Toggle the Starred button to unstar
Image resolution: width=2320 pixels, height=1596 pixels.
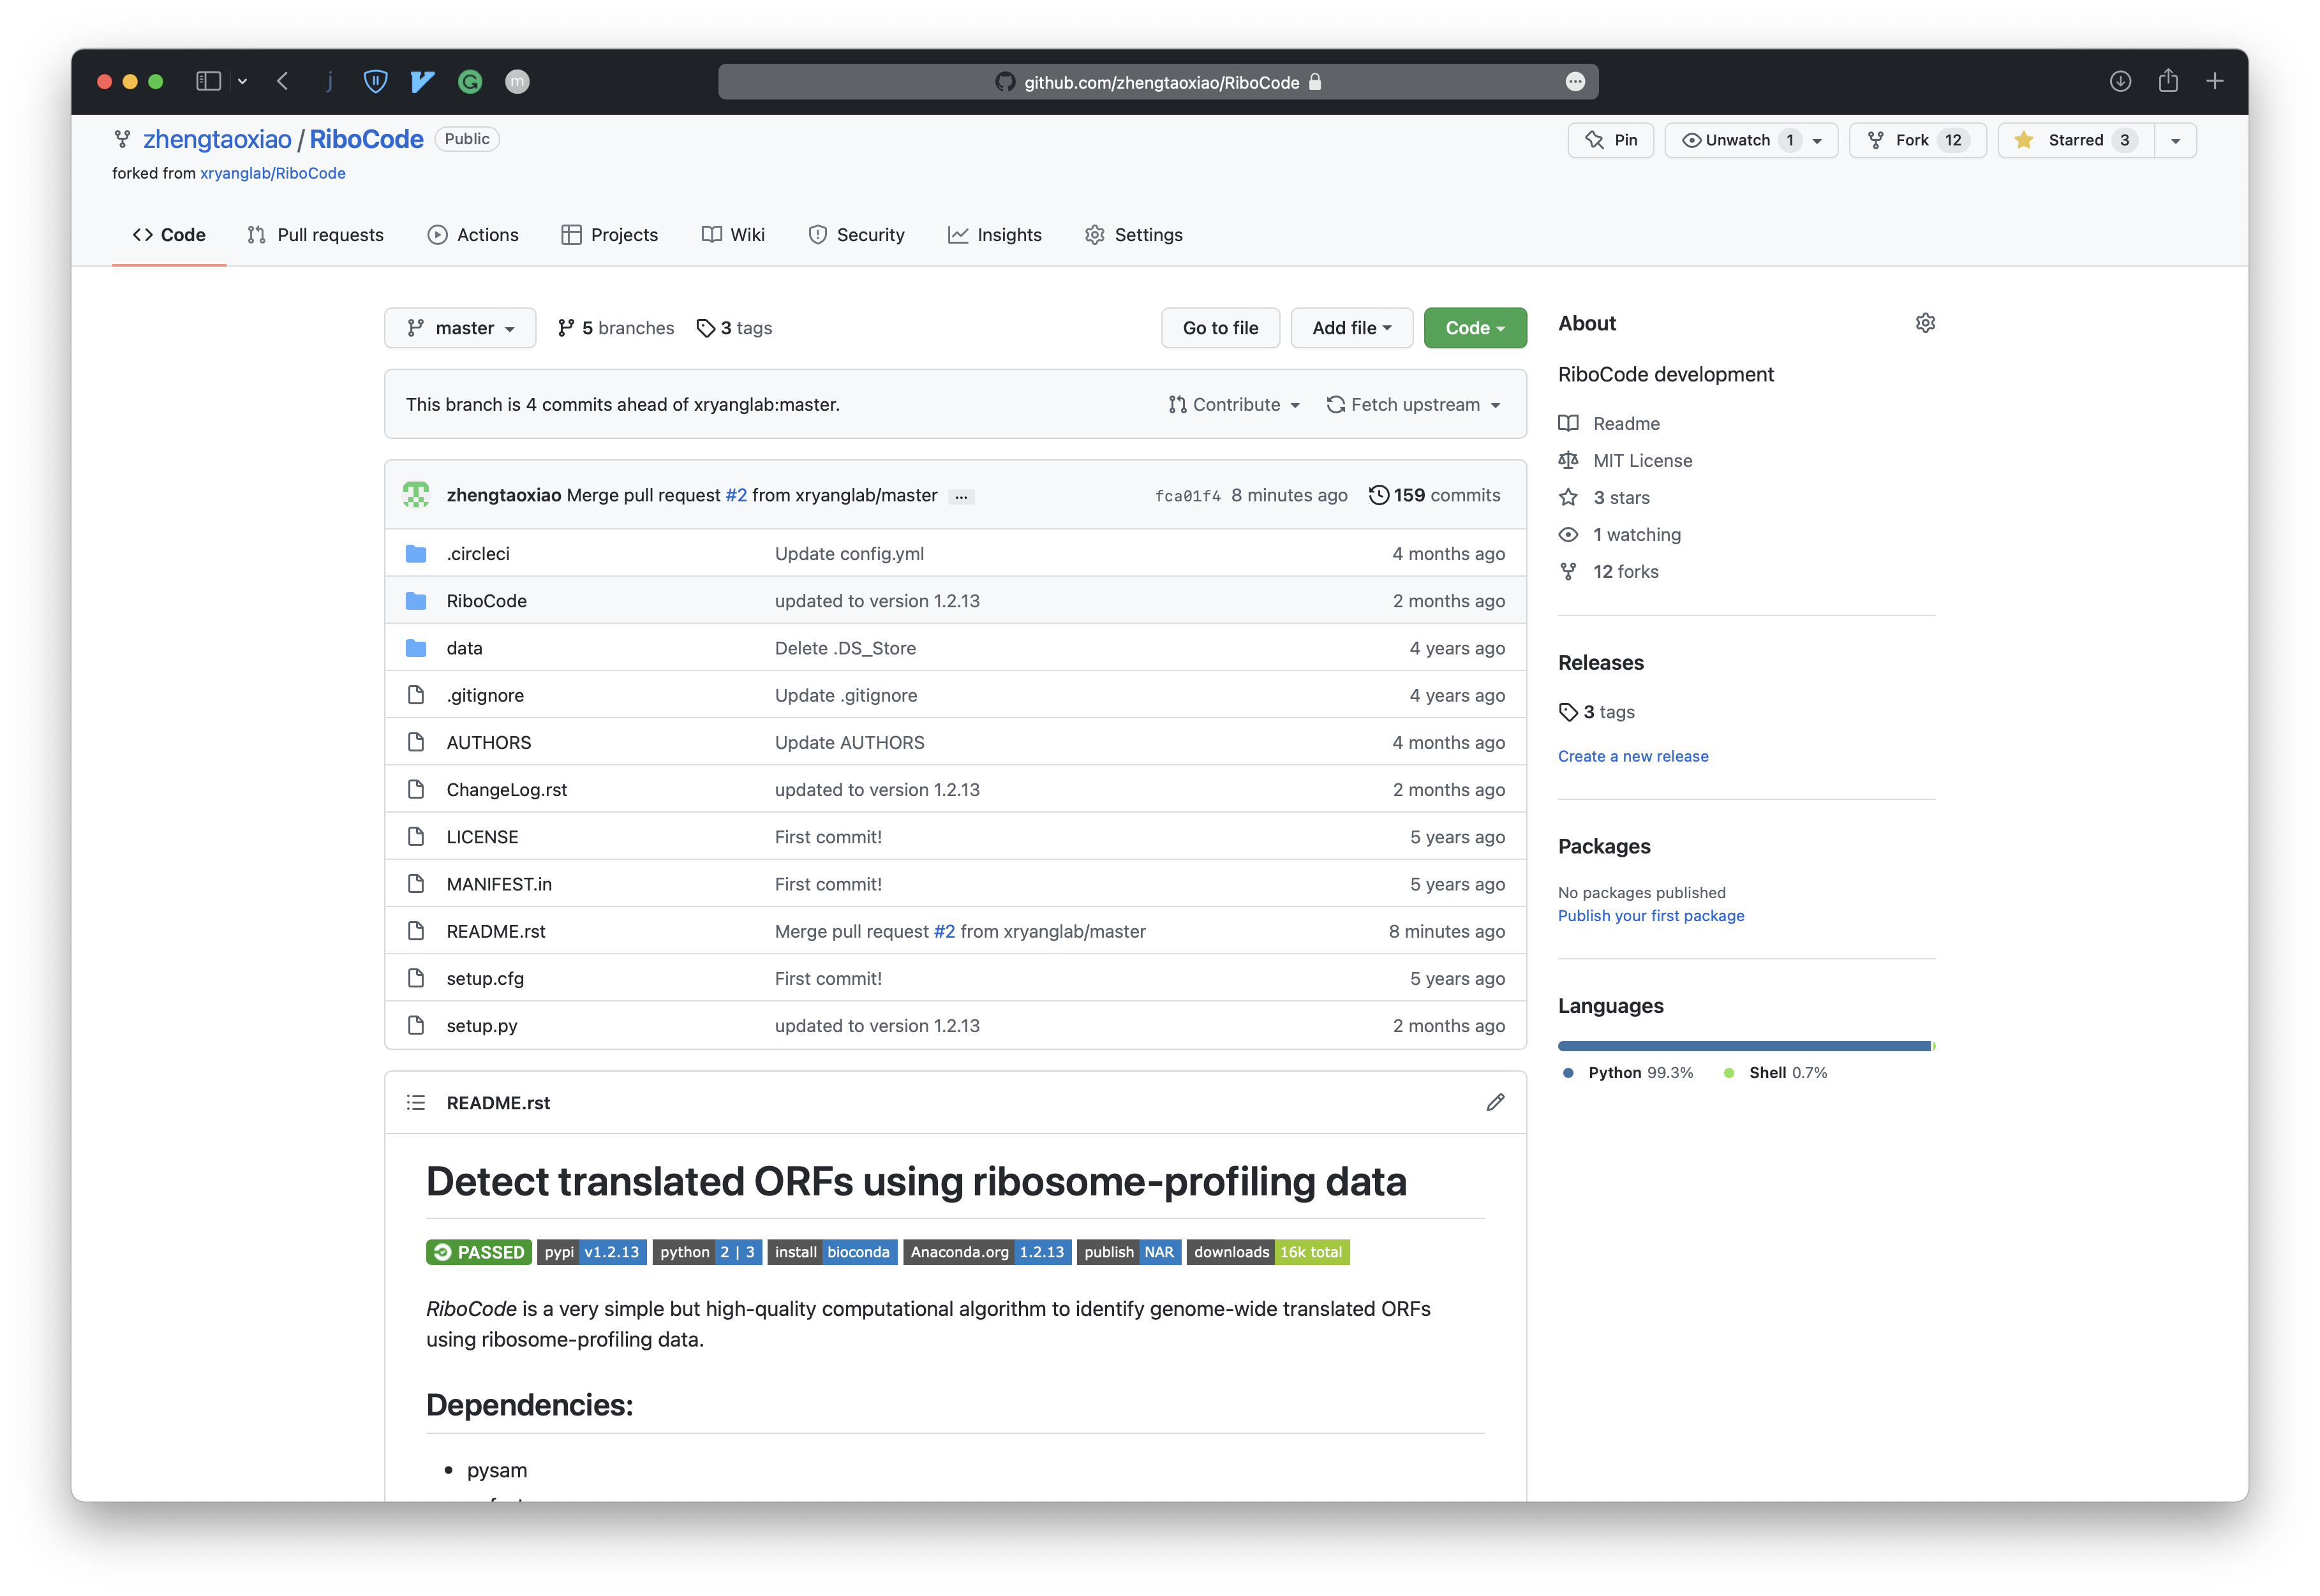[x=2075, y=140]
